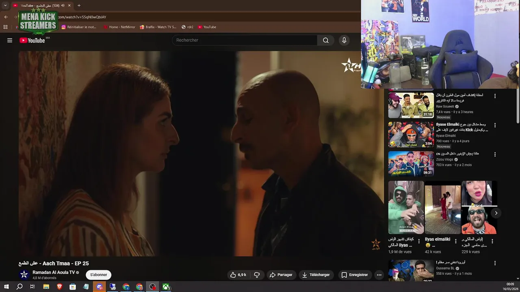Open Braflix - Watch TV bookmark
This screenshot has width=520, height=292.
tap(158, 27)
